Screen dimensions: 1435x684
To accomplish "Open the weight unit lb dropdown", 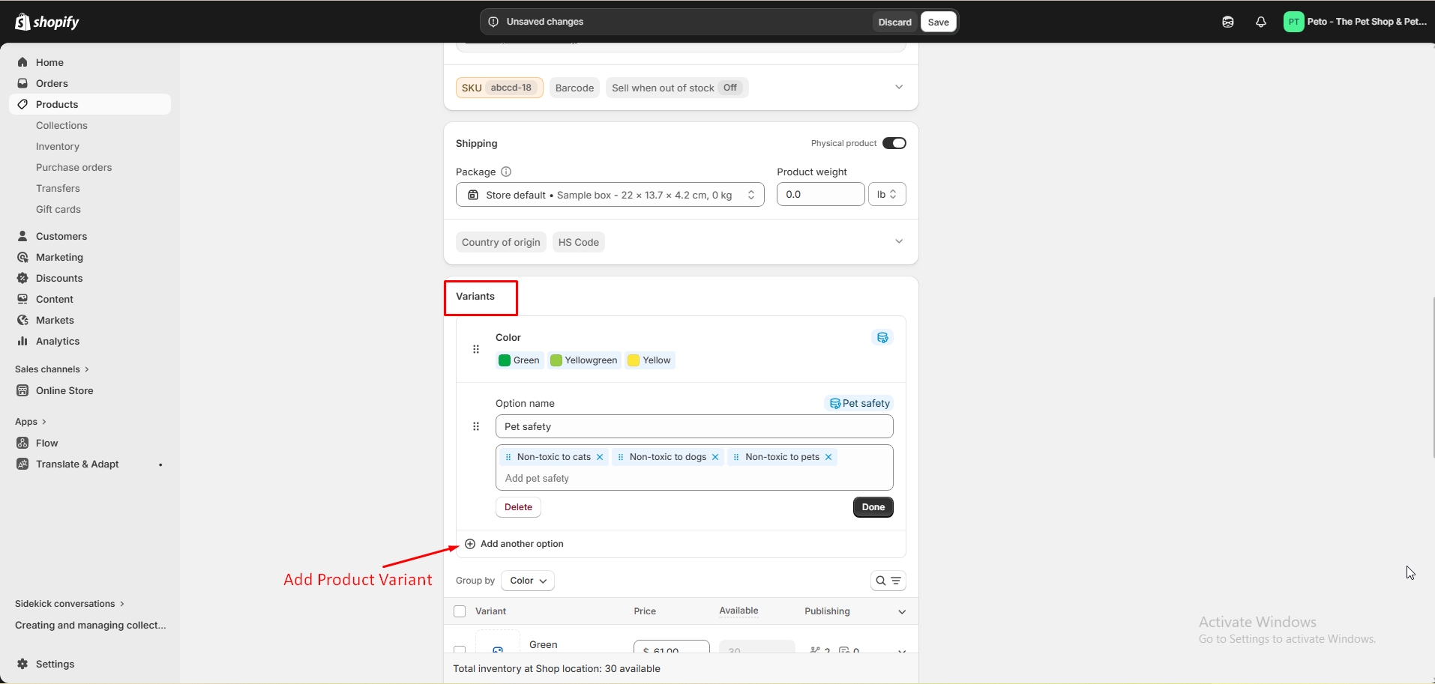I will (887, 194).
